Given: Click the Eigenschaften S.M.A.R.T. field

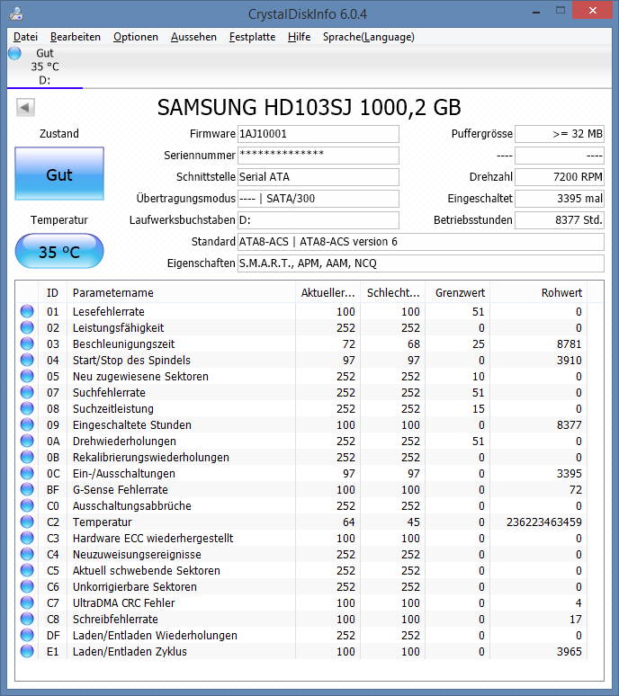Looking at the screenshot, I should coord(421,263).
